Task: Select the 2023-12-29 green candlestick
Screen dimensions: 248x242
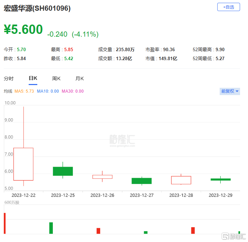Action: [x=220, y=179]
